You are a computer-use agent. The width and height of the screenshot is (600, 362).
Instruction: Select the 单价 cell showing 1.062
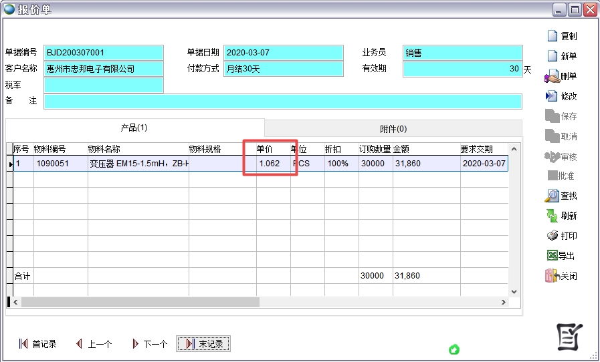pos(272,164)
